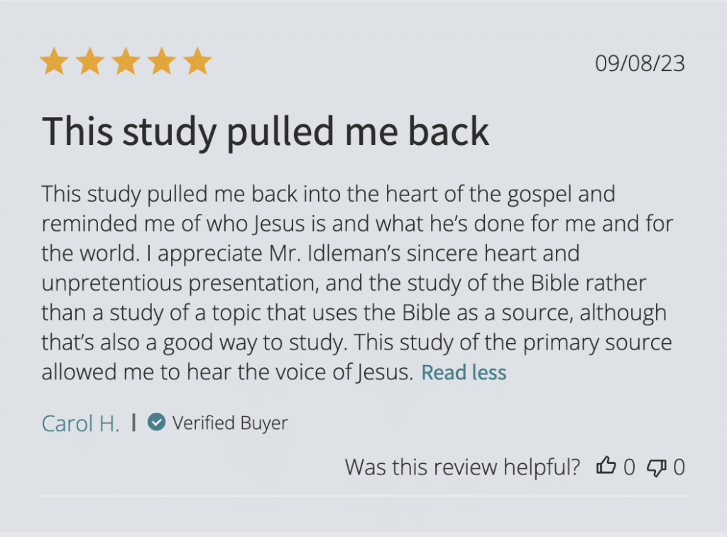
Task: Click the fourth gold rating star
Action: pos(162,63)
